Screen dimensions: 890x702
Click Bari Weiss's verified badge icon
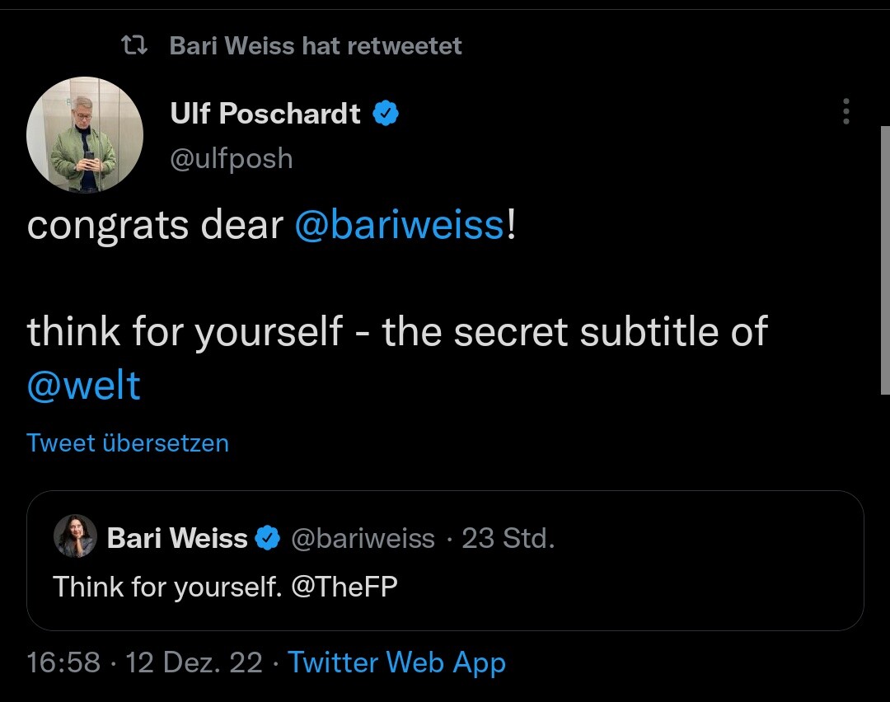pos(267,539)
